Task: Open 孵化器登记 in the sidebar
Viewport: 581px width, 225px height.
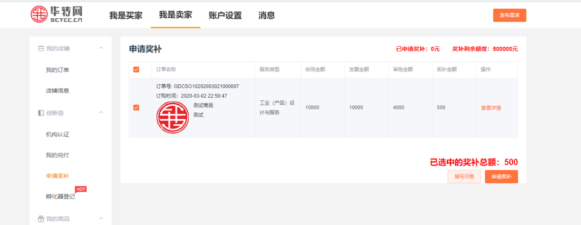Action: 60,197
